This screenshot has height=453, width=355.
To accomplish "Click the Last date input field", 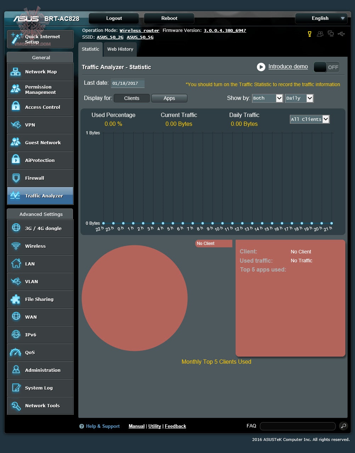I will point(128,83).
